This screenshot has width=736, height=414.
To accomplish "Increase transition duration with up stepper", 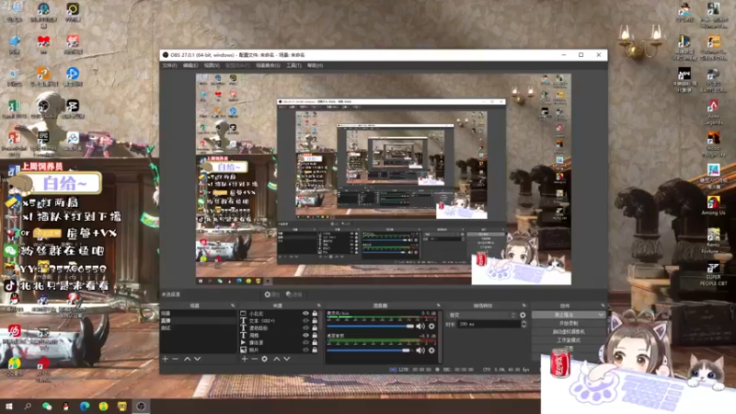I will click(x=523, y=322).
